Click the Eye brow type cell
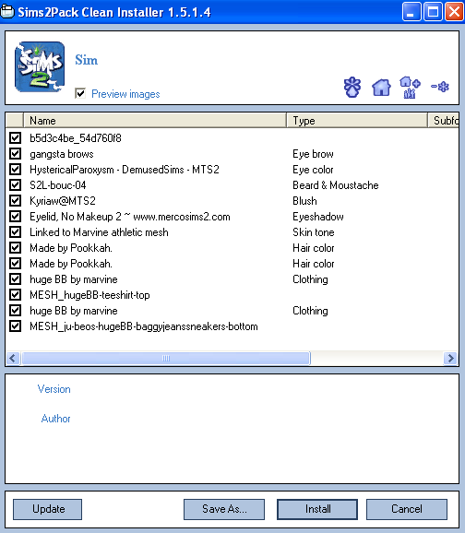Viewport: 465px width, 533px height. click(313, 154)
